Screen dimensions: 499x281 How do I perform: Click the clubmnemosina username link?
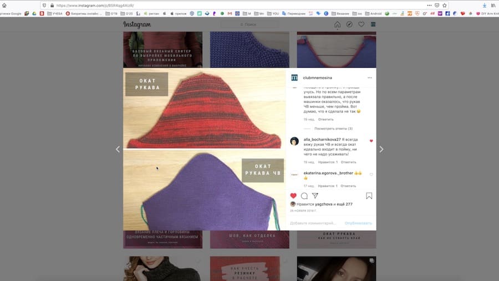(317, 78)
